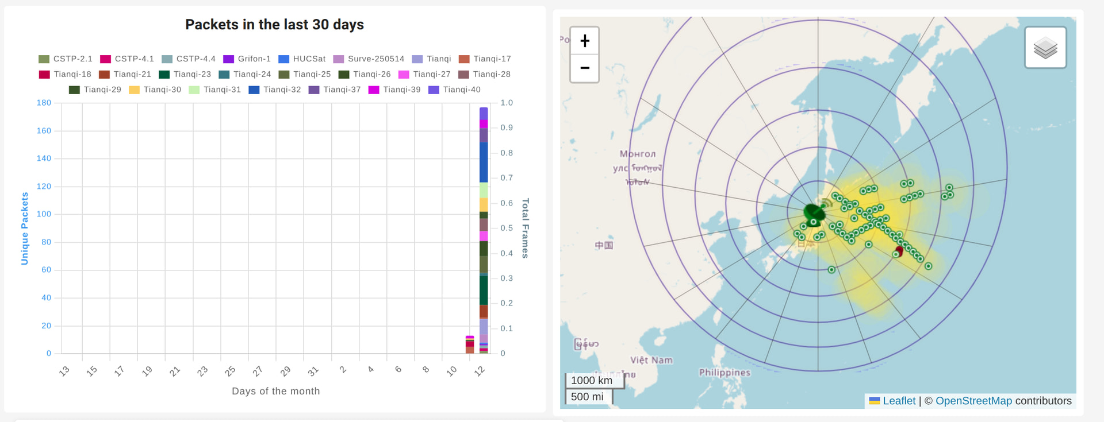Zoom out of the map
Screen dimensions: 1104x422
tap(584, 68)
